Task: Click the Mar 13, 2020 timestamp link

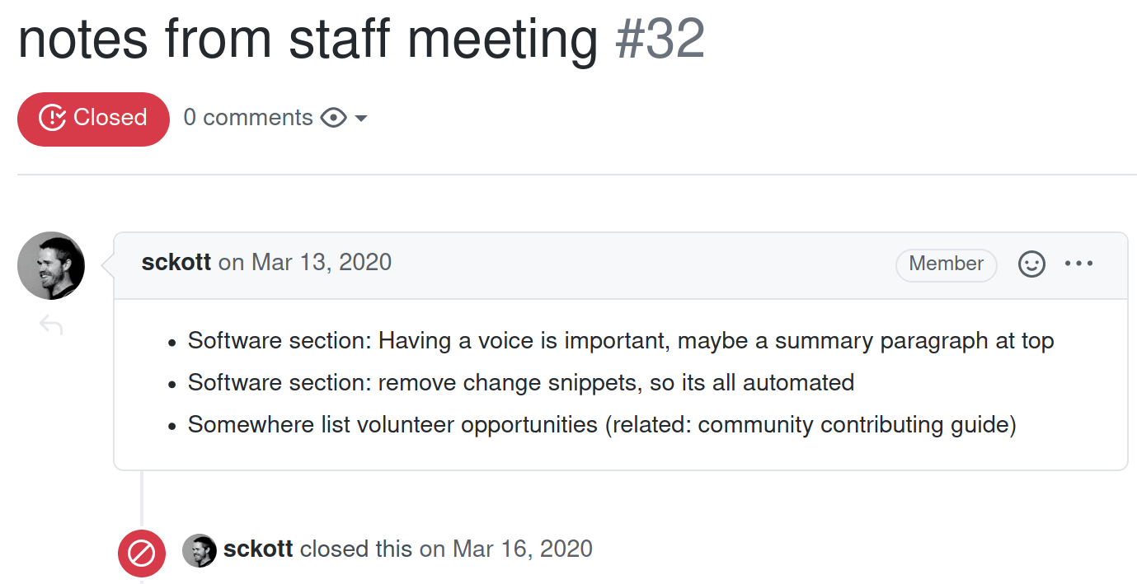Action: coord(321,262)
